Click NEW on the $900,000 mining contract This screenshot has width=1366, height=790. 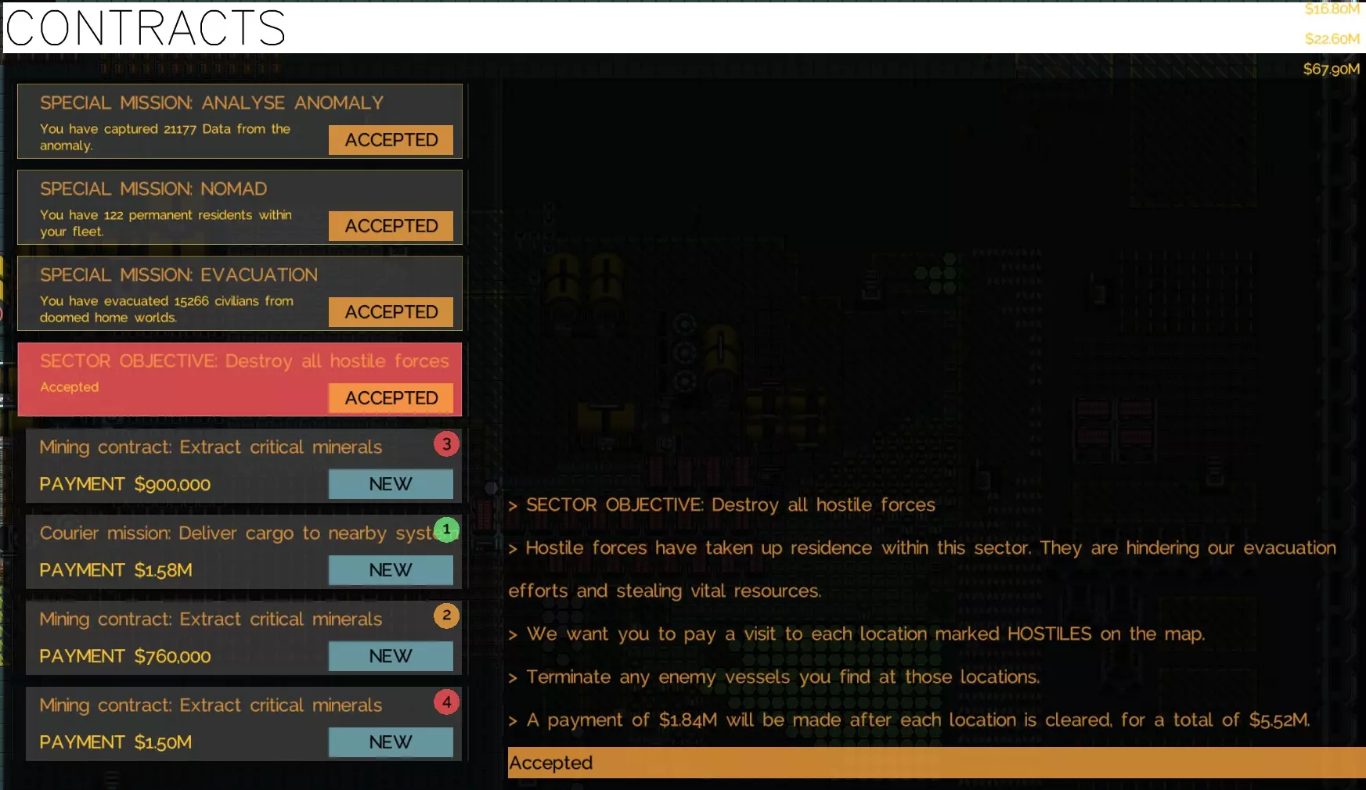(x=391, y=484)
